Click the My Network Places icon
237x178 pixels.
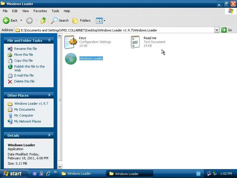[10, 122]
